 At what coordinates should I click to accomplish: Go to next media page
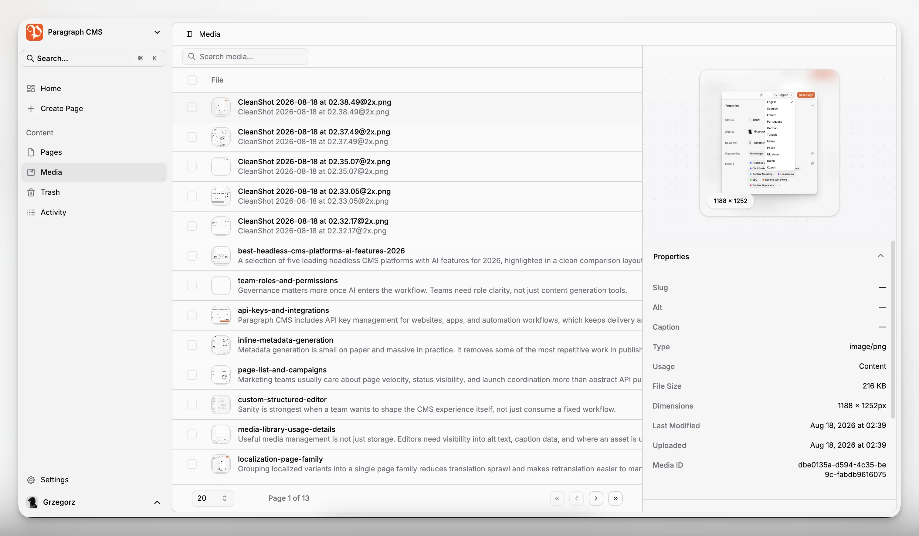tap(596, 498)
